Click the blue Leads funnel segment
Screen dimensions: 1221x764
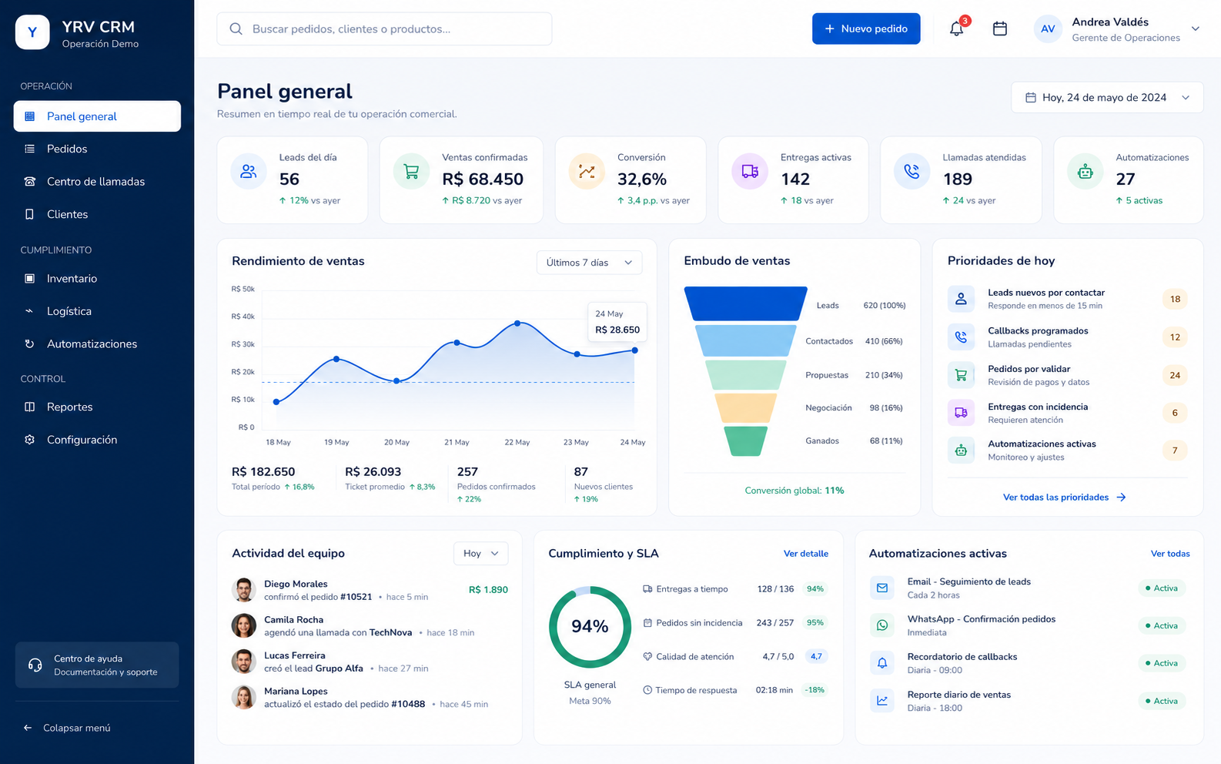746,303
